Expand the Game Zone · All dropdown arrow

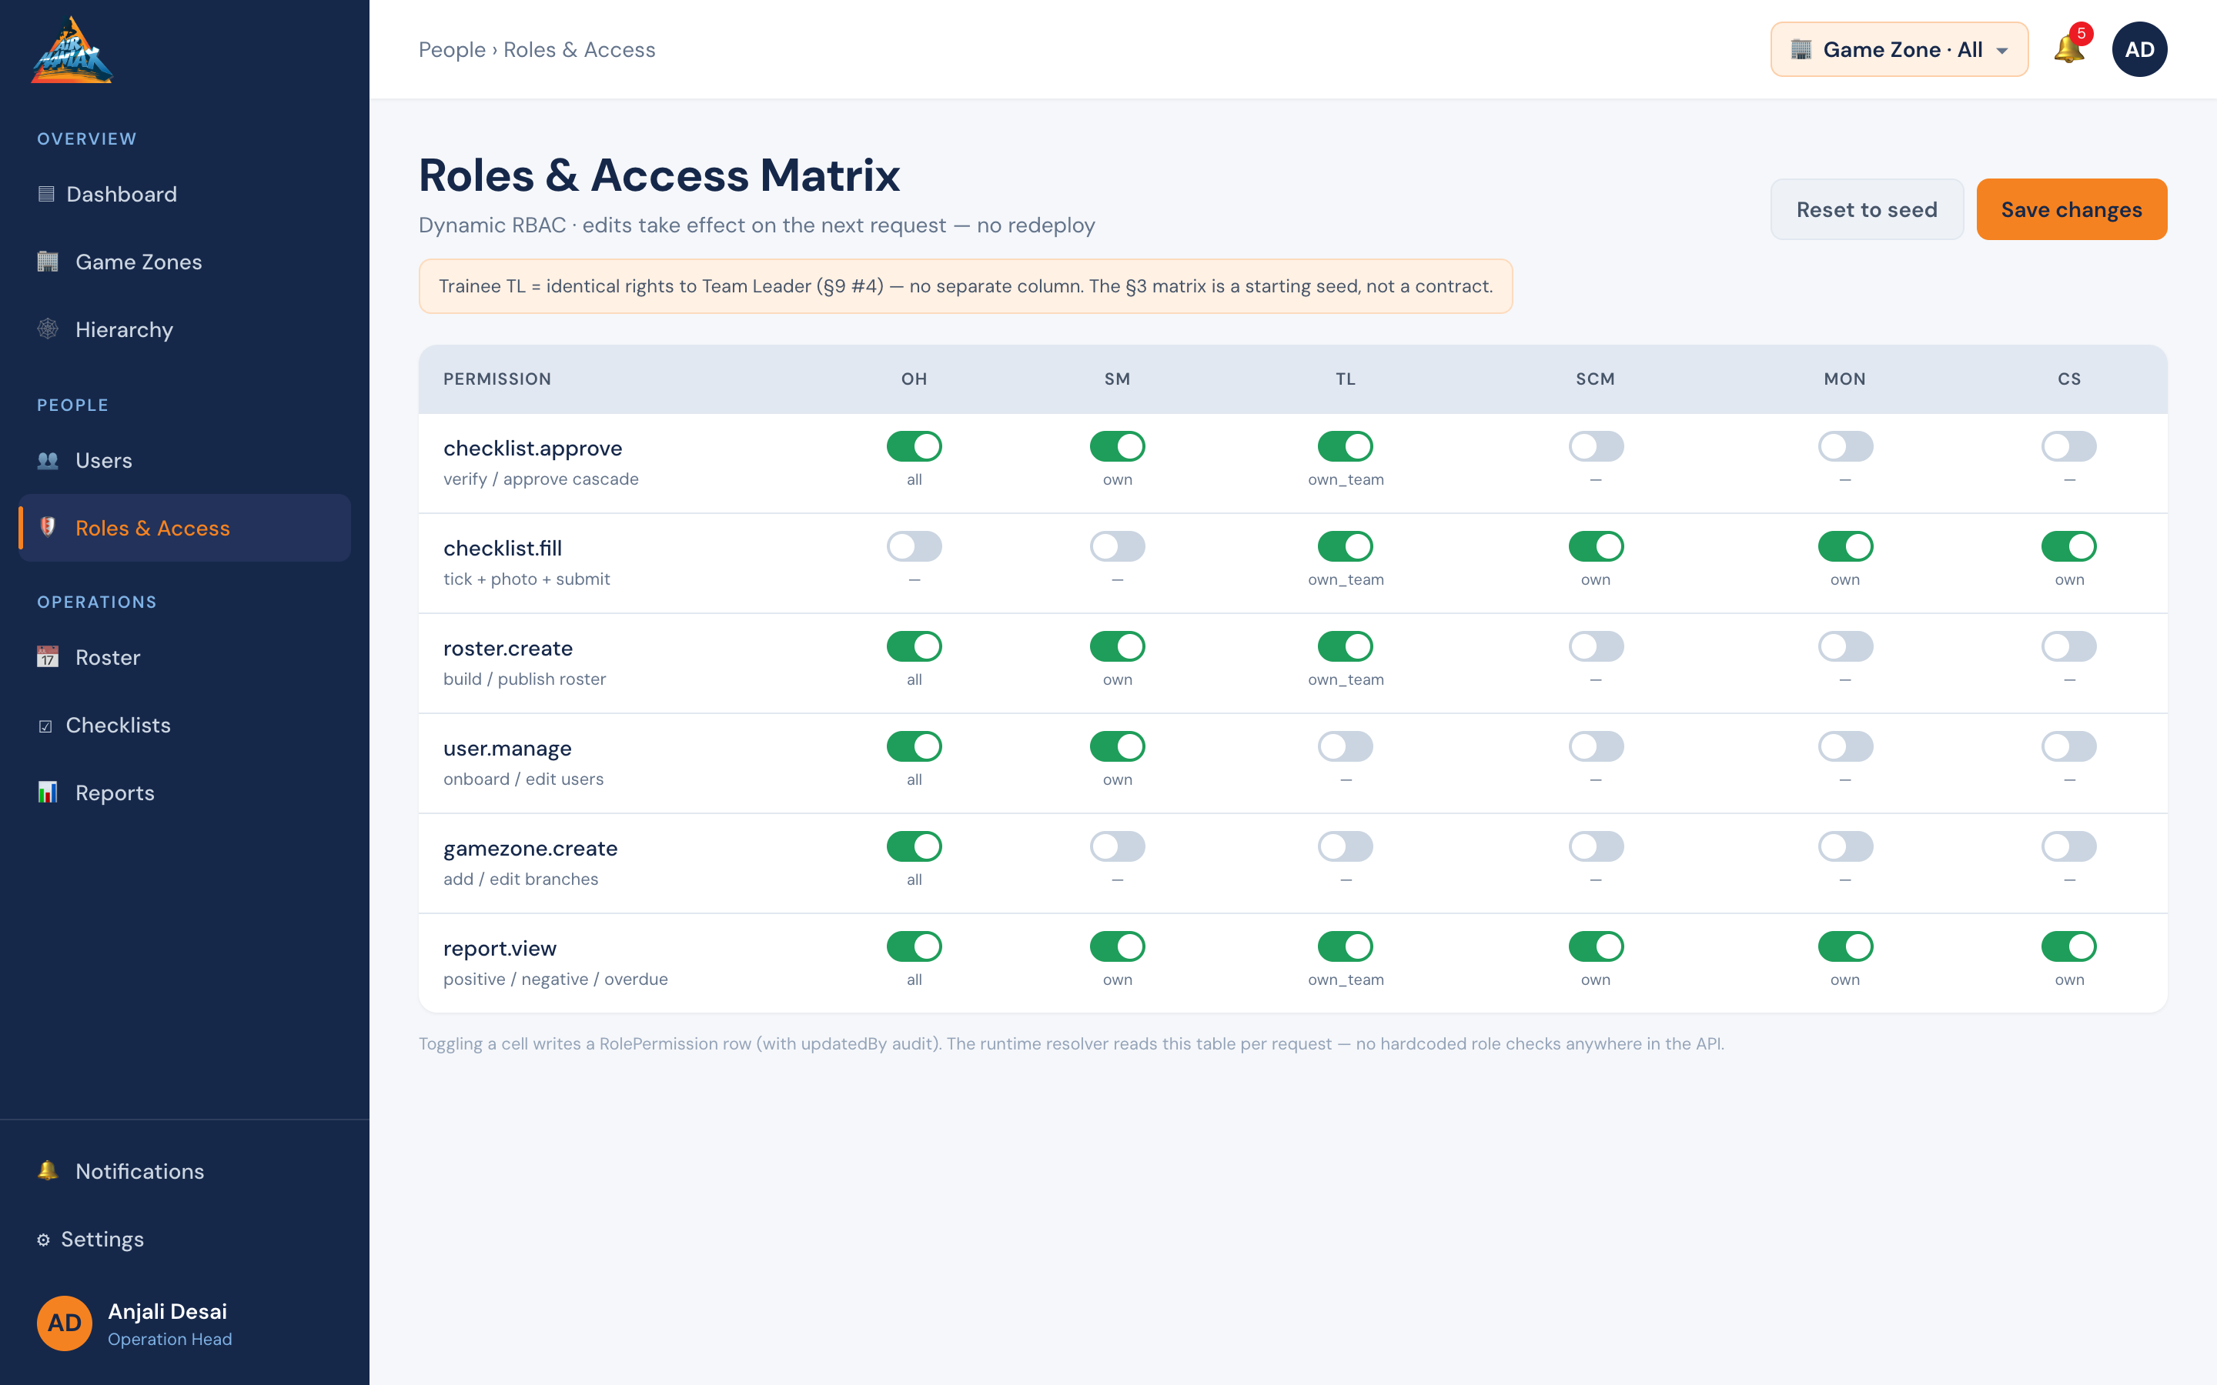2003,50
